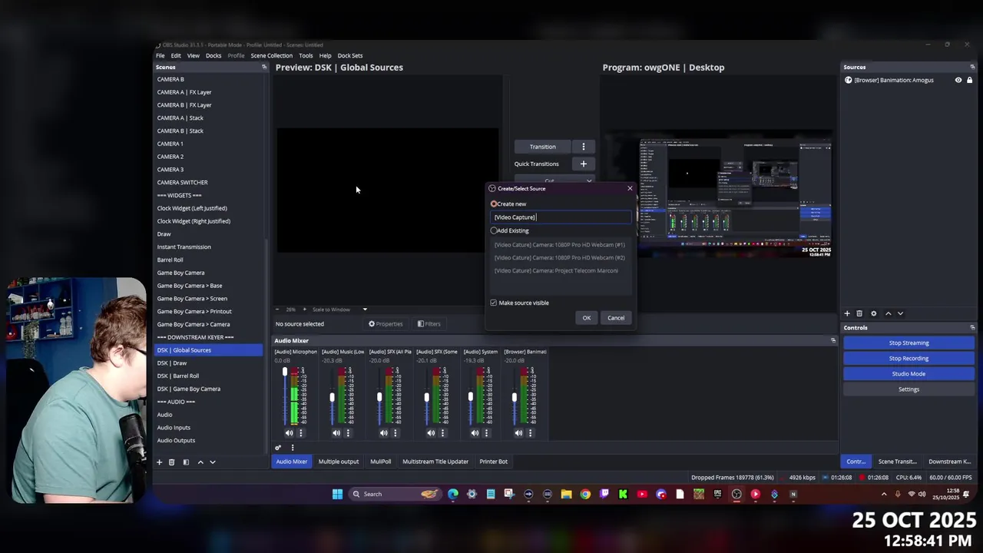983x553 pixels.
Task: Lock toggle for Banimation: Amogus source
Action: (x=969, y=80)
